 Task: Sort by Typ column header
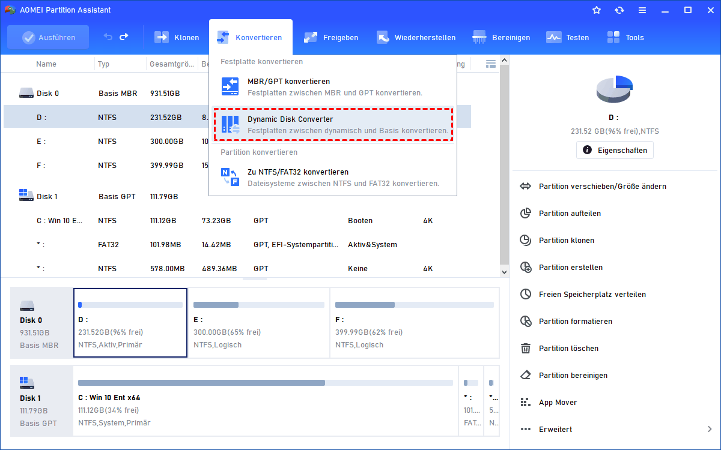coord(104,64)
